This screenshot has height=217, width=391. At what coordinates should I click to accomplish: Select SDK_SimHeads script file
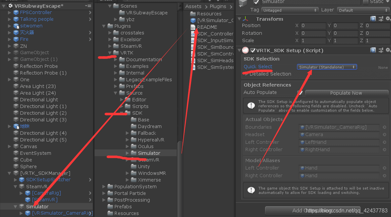pos(215,61)
